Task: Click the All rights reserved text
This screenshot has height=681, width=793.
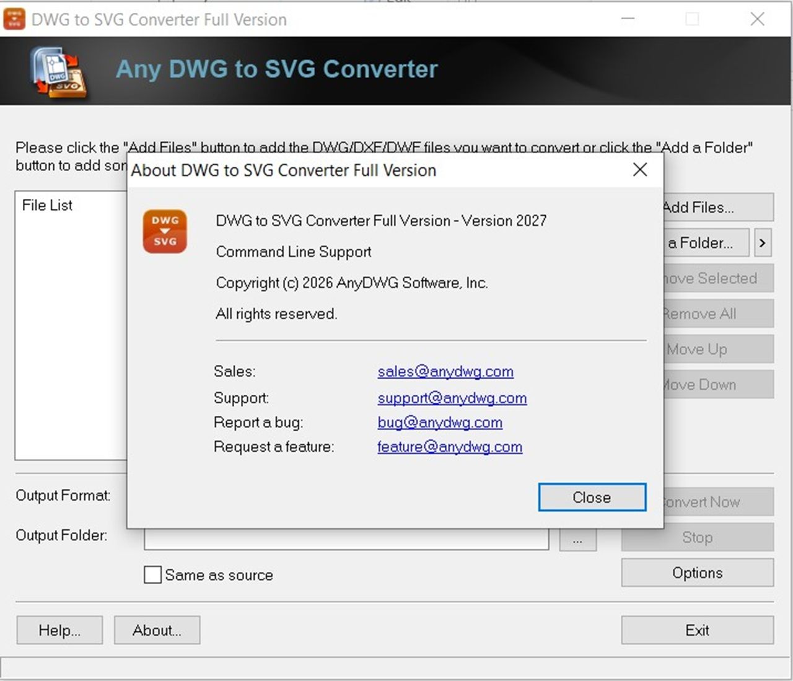Action: click(x=276, y=314)
